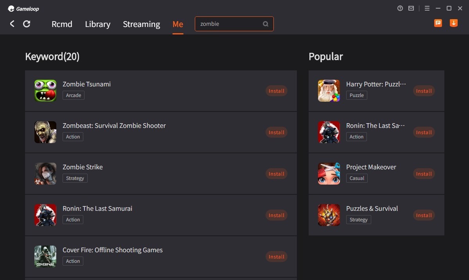Open Zombeast: Survival Zombie Shooter title
Screen dimensions: 469x280
[114, 126]
